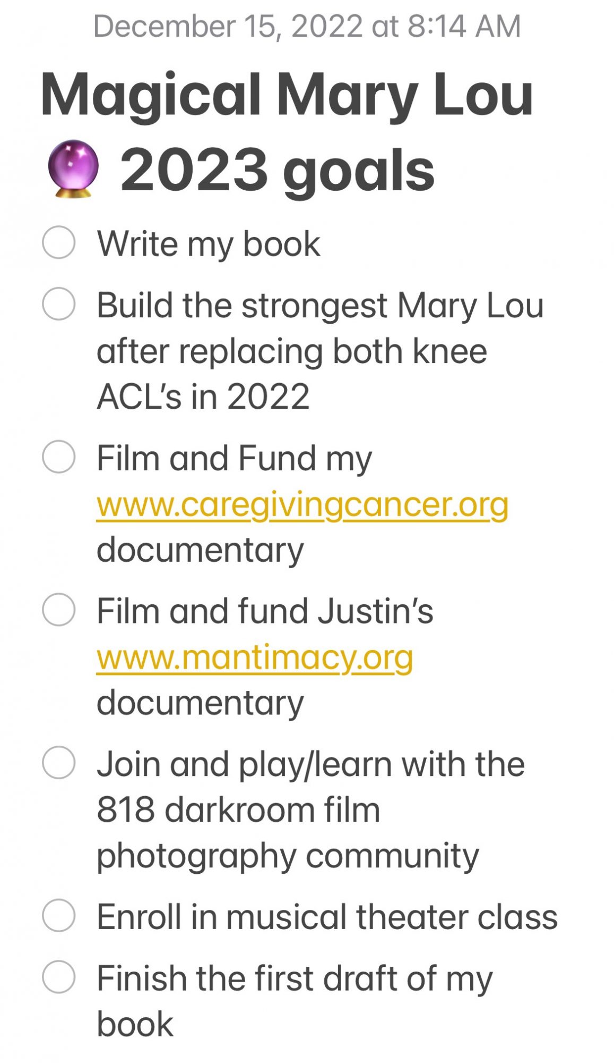Click "documentary" below the caregivingcancer link
614x1063 pixels.
pyautogui.click(x=200, y=550)
